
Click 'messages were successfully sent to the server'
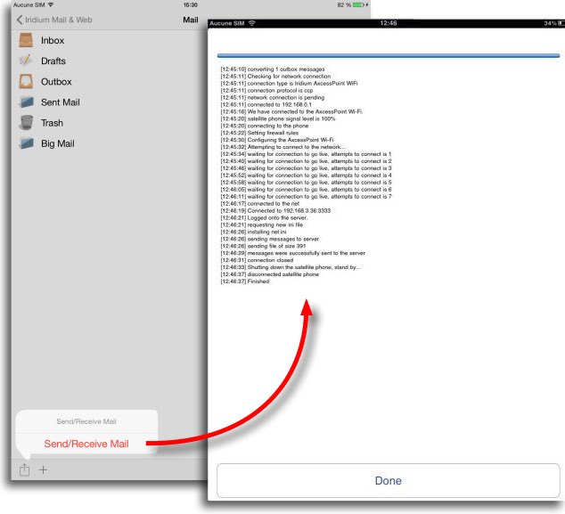(292, 253)
